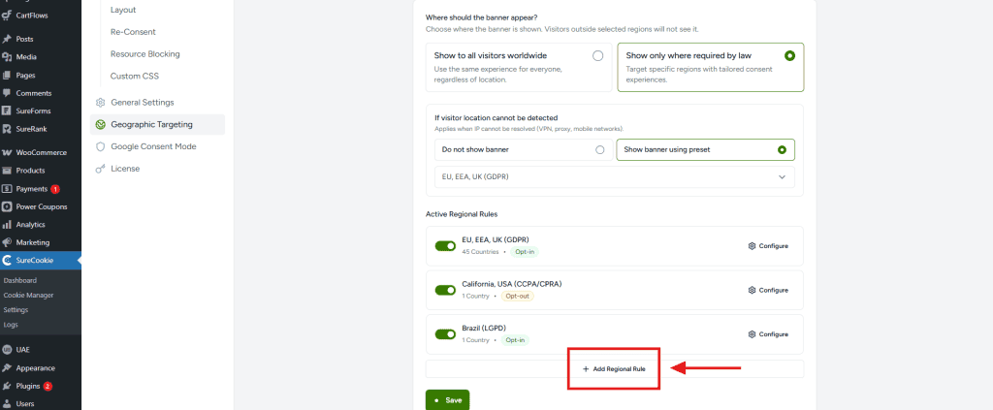Click the Analytics bar chart icon

tap(7, 225)
